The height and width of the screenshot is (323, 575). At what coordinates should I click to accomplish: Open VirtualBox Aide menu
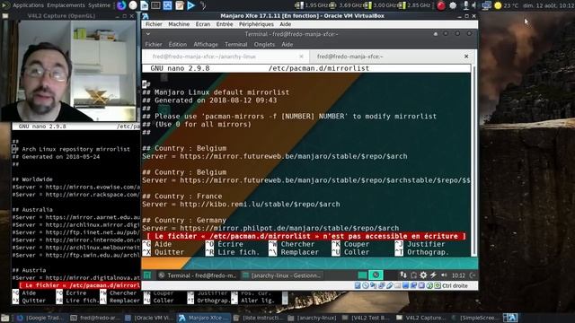pos(286,24)
